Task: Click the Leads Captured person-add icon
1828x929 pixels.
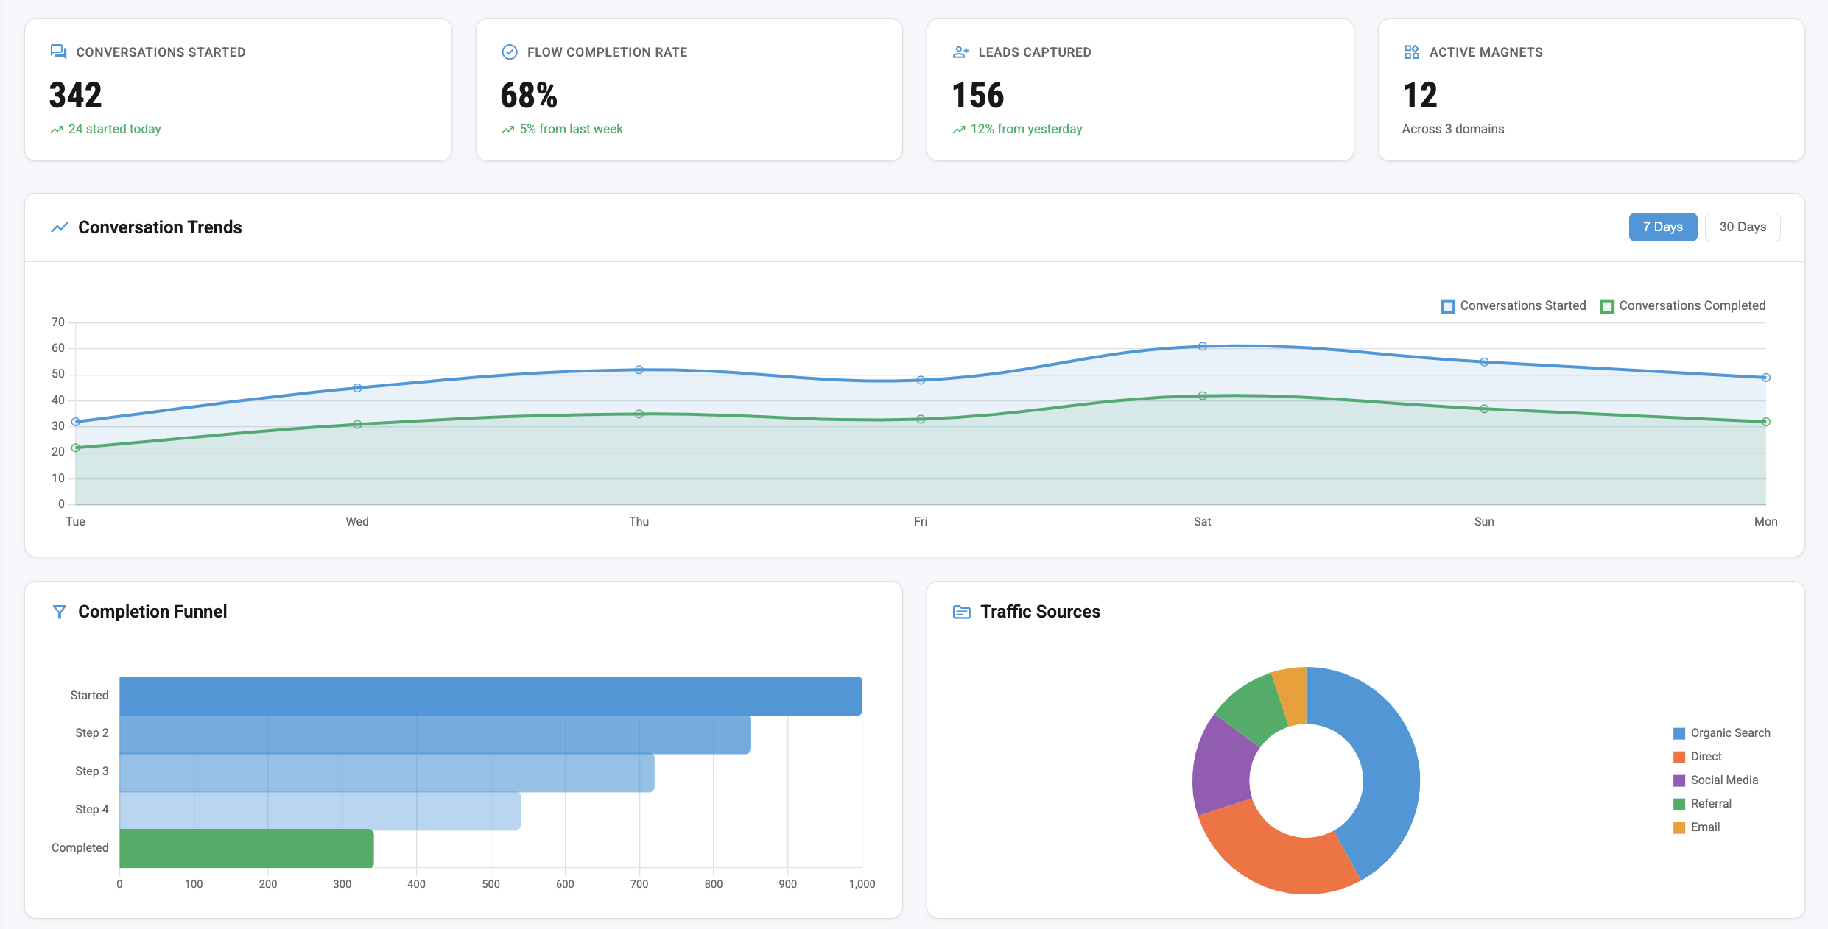Action: point(959,52)
